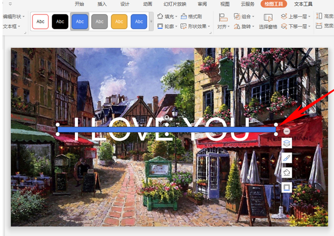Expand the shape styles gallery
Image resolution: width=334 pixels, height=236 pixels.
[151, 21]
